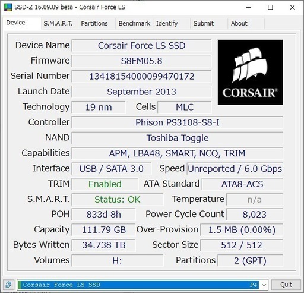Click ATA standard value ATA8-ACS

tap(242, 184)
